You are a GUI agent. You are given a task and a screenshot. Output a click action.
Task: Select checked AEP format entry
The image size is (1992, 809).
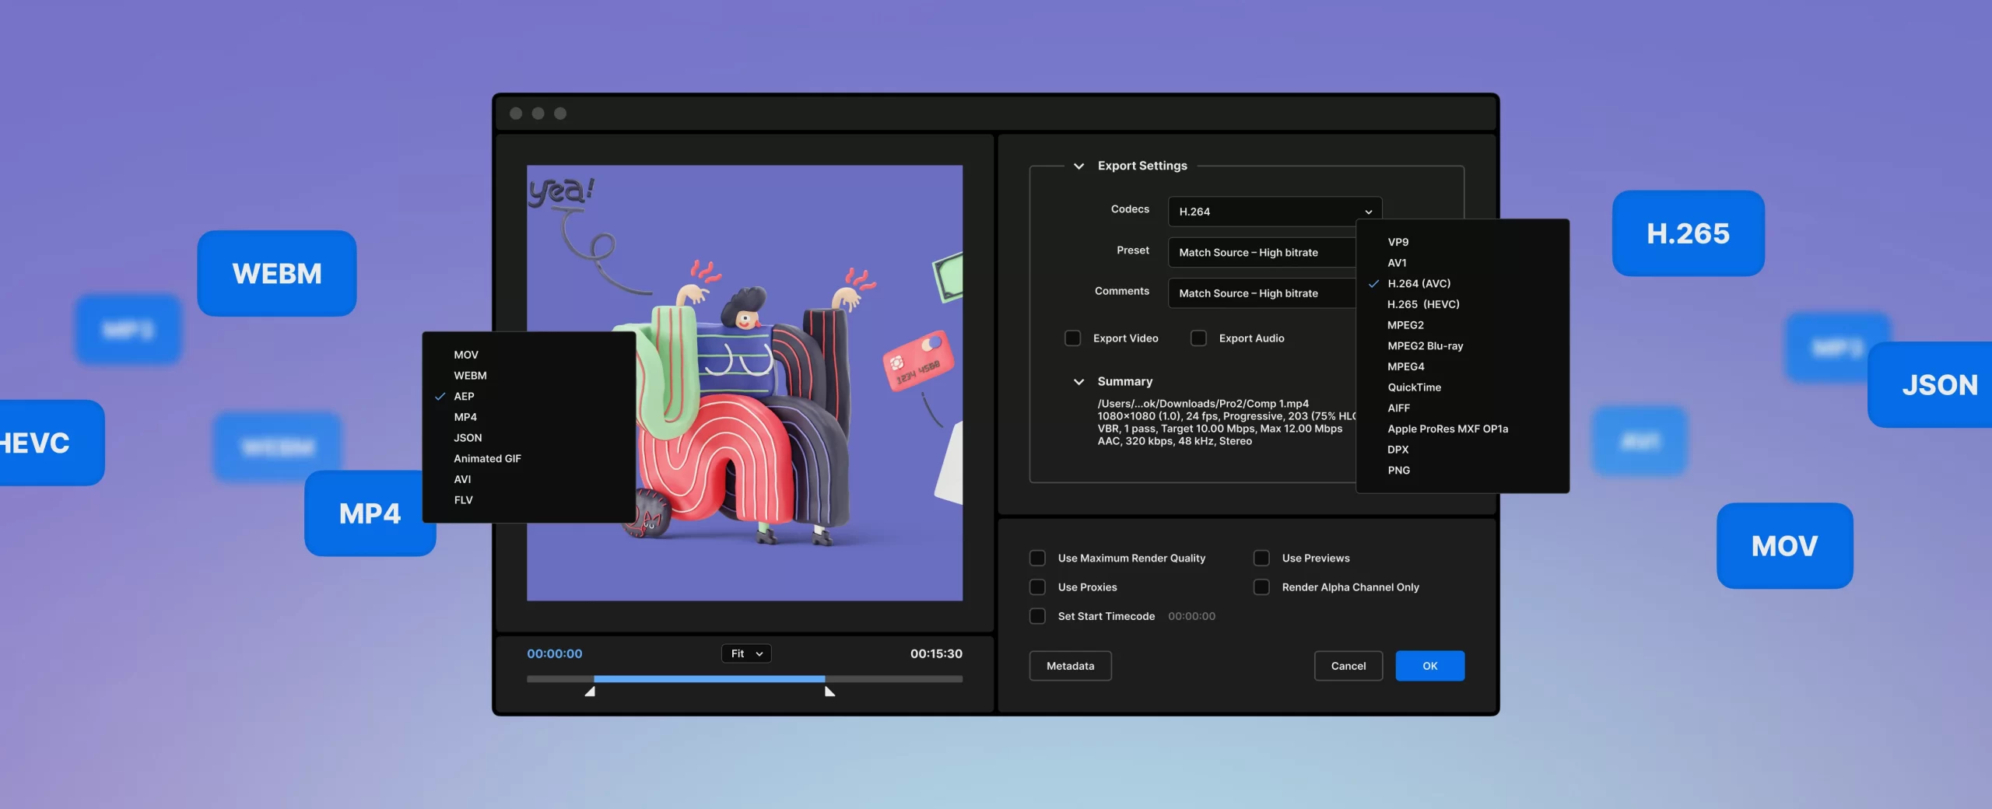click(464, 397)
